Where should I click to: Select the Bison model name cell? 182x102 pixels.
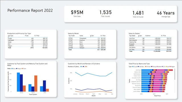click(x=81, y=42)
